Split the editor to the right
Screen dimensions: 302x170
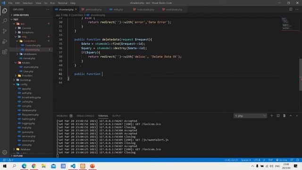point(291,9)
